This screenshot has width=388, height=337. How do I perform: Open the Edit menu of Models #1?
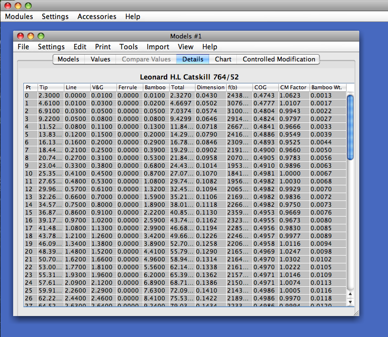click(x=80, y=46)
